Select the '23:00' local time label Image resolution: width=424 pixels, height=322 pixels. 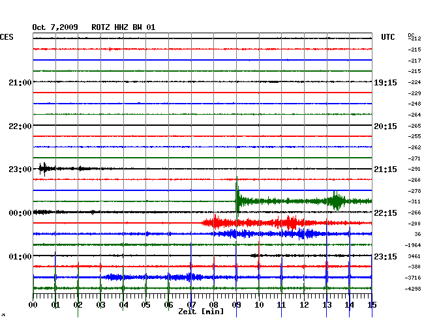tap(20, 169)
